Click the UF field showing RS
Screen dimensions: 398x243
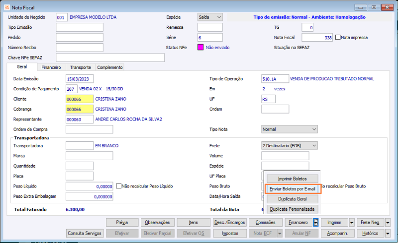(x=268, y=99)
